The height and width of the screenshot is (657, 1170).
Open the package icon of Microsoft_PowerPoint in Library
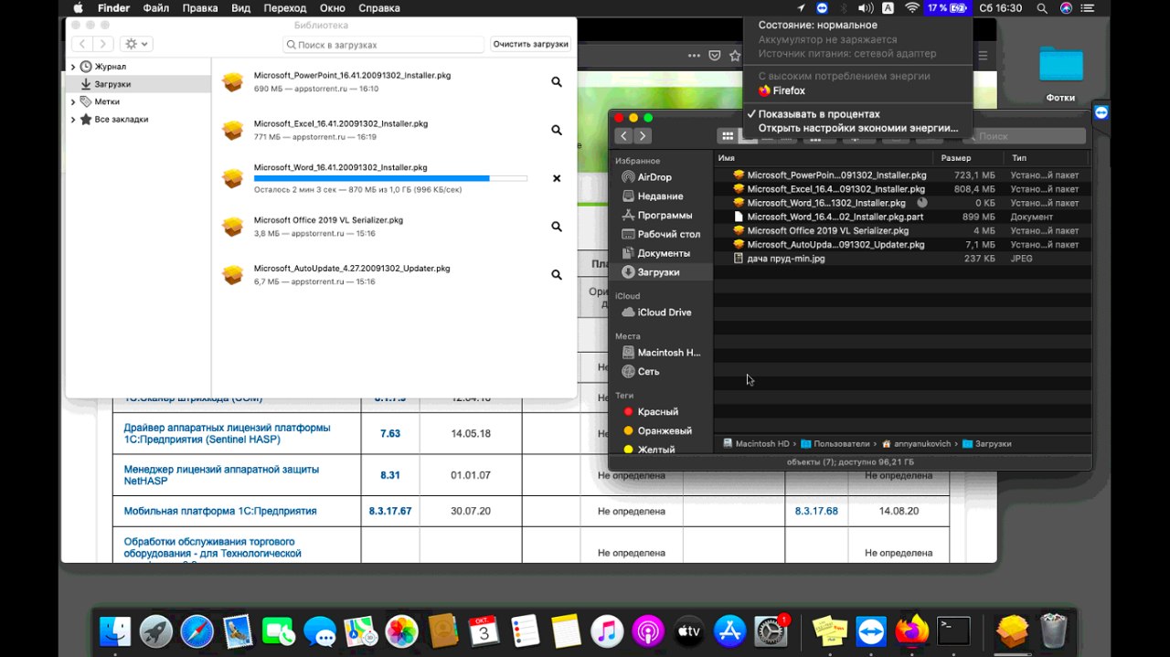pos(233,82)
